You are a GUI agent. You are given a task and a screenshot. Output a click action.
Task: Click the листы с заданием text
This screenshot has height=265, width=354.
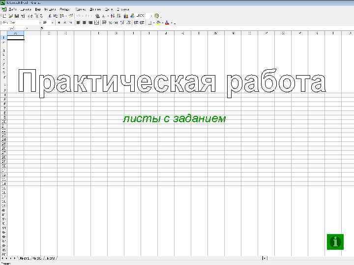click(x=174, y=119)
